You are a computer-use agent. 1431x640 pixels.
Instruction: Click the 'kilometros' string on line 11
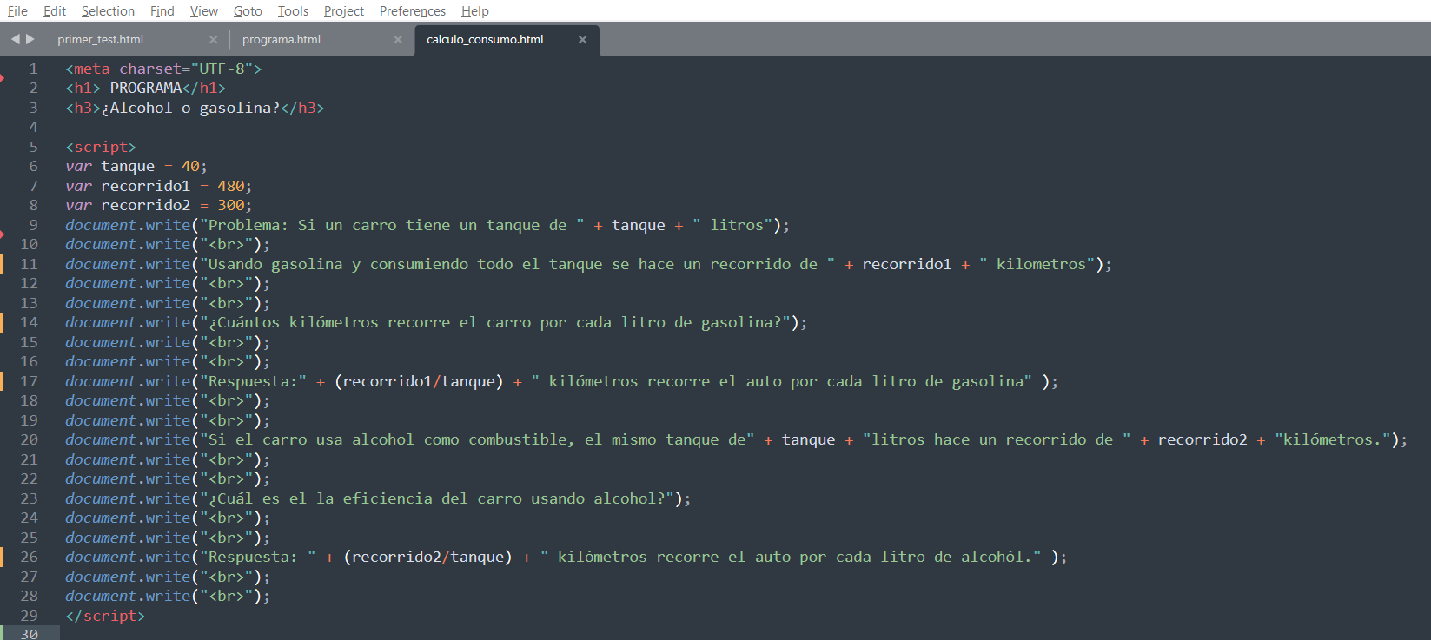(x=1037, y=264)
